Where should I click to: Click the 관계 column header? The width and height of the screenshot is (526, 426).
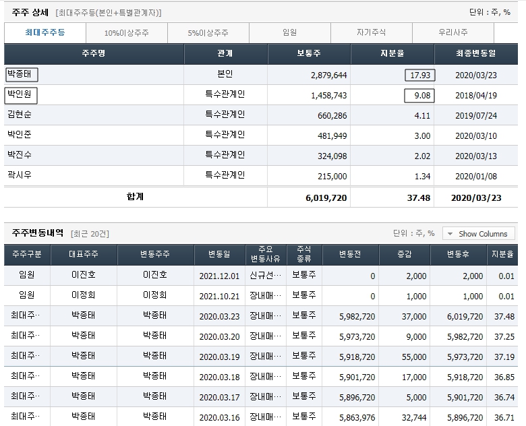click(225, 54)
